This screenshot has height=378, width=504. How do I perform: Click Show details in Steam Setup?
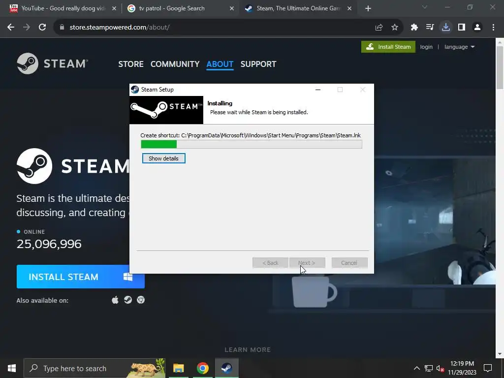[x=163, y=158]
